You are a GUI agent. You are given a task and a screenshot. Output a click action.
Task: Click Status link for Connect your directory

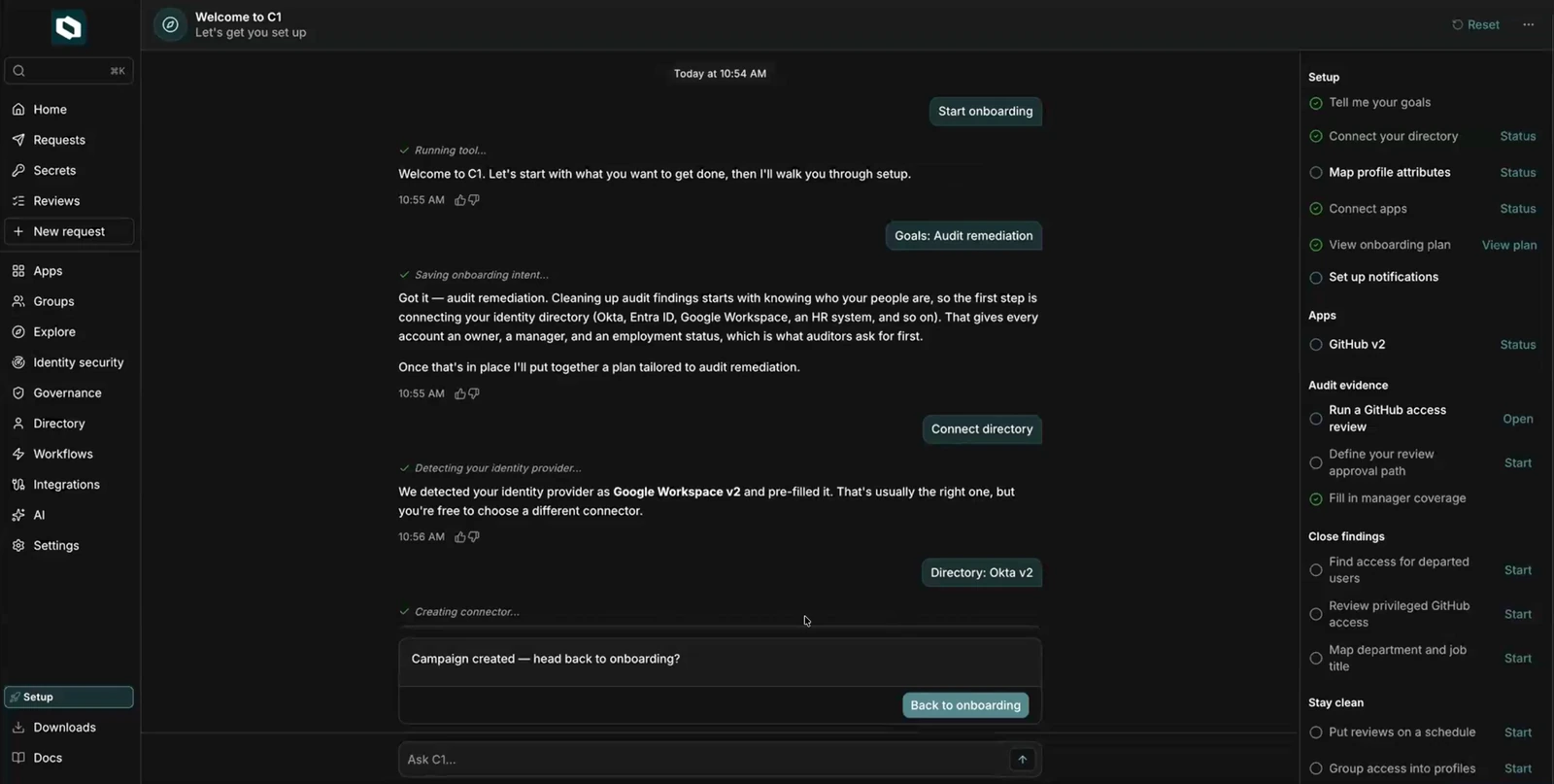[x=1517, y=137]
